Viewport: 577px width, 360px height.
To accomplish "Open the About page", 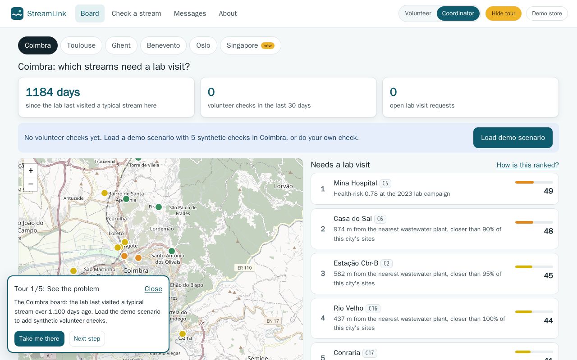I will tap(228, 13).
